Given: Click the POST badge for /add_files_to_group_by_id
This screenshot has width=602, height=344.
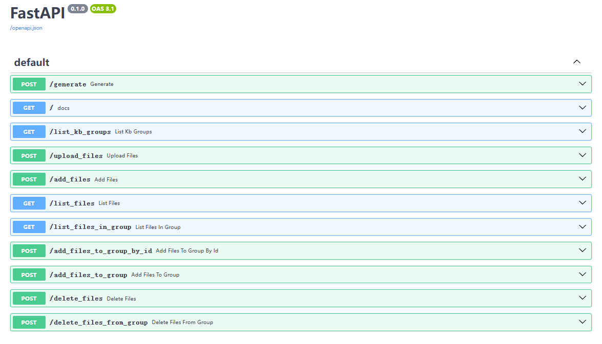Looking at the screenshot, I should (x=29, y=251).
